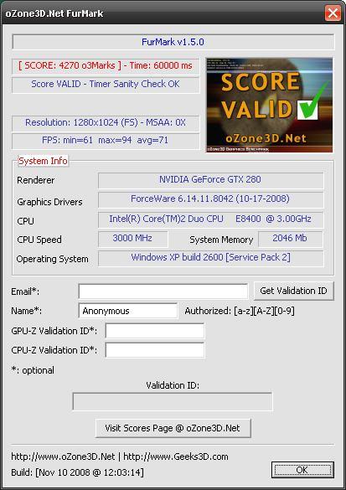The height and width of the screenshot is (490, 346).
Task: Click the read-only Validation ID box
Action: click(173, 401)
